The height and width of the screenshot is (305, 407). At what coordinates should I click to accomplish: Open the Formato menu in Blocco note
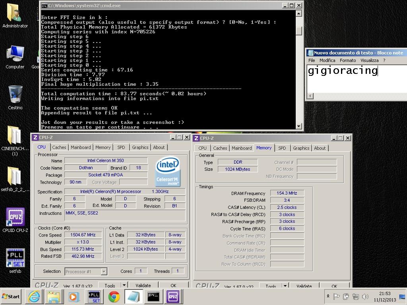pyautogui.click(x=348, y=60)
